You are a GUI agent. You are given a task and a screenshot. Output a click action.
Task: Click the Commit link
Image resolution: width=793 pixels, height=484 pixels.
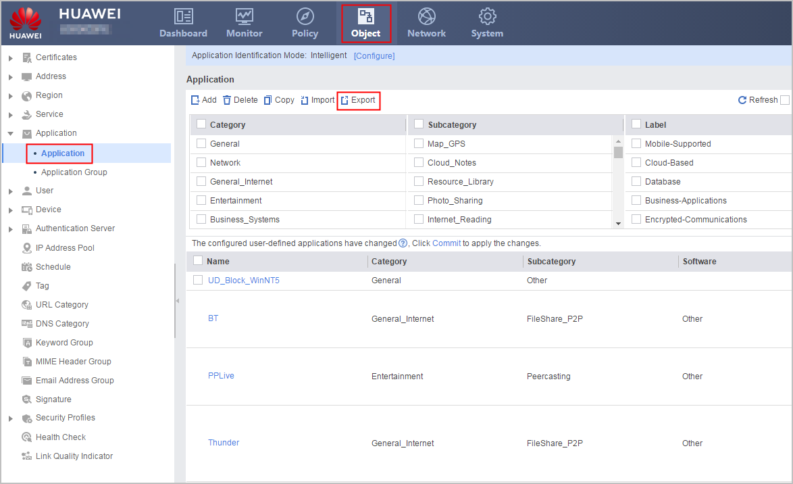click(446, 243)
